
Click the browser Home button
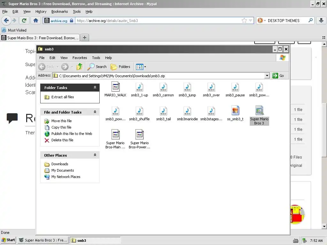pos(36,20)
